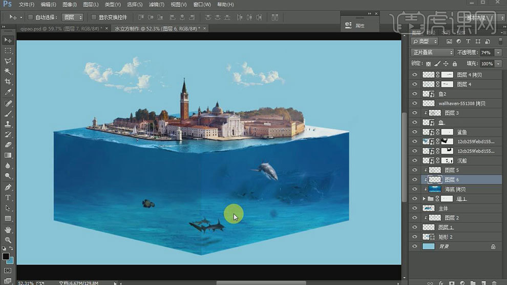Select the Eyedropper tool

8,93
